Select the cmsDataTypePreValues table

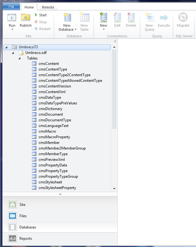point(58,103)
